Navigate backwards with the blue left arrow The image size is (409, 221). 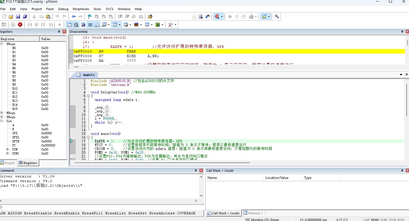(74, 17)
